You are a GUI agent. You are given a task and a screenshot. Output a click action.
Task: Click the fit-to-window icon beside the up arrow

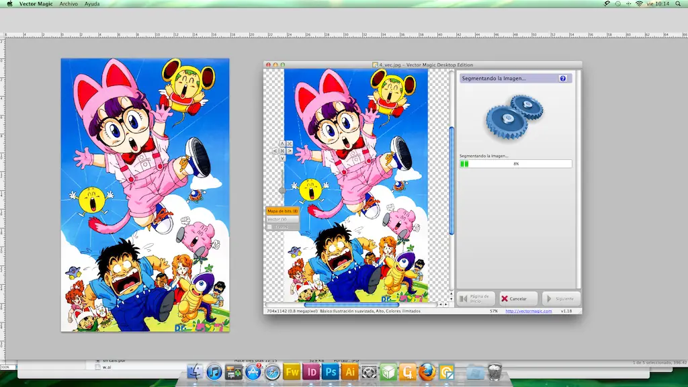290,144
